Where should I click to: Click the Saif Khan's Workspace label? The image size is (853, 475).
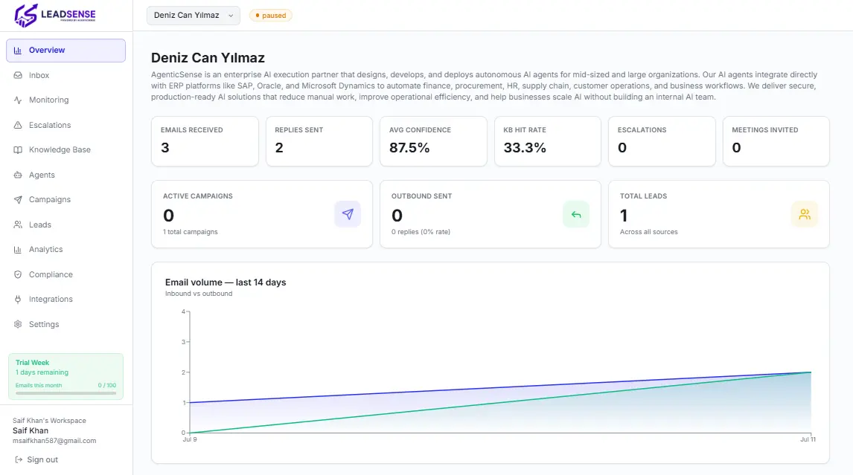pos(50,421)
